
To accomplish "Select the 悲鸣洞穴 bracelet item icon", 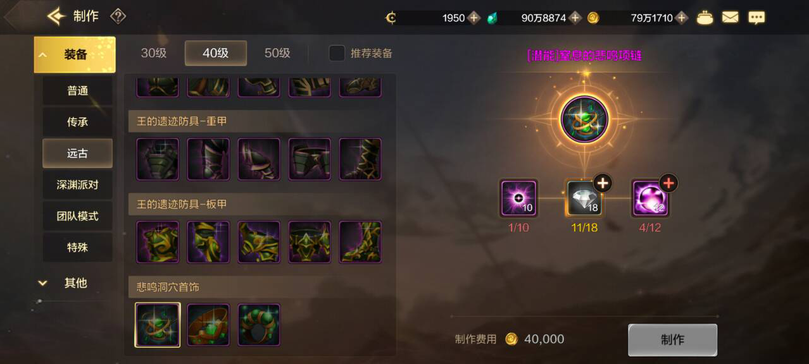I will [x=208, y=325].
